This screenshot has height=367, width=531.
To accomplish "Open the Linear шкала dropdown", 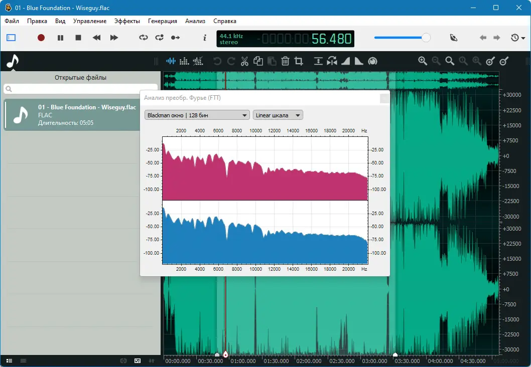I will point(278,115).
